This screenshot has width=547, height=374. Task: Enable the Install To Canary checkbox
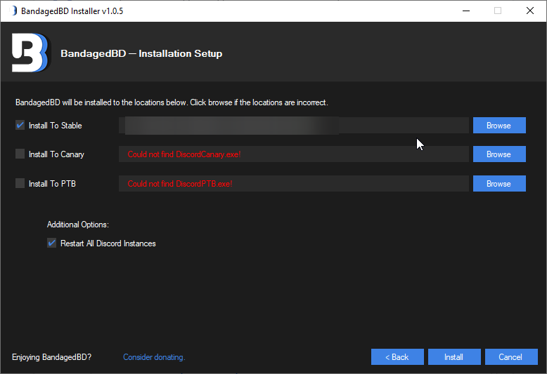coord(20,154)
